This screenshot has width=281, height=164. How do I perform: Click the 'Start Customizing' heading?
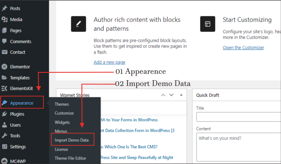pyautogui.click(x=247, y=20)
